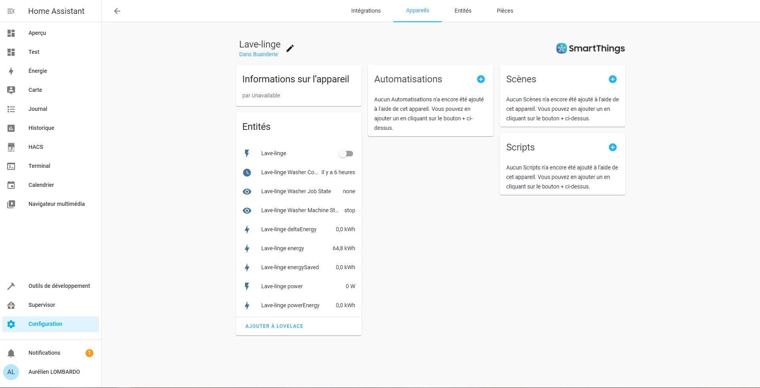Click the AL user avatar
The width and height of the screenshot is (760, 388).
click(11, 372)
